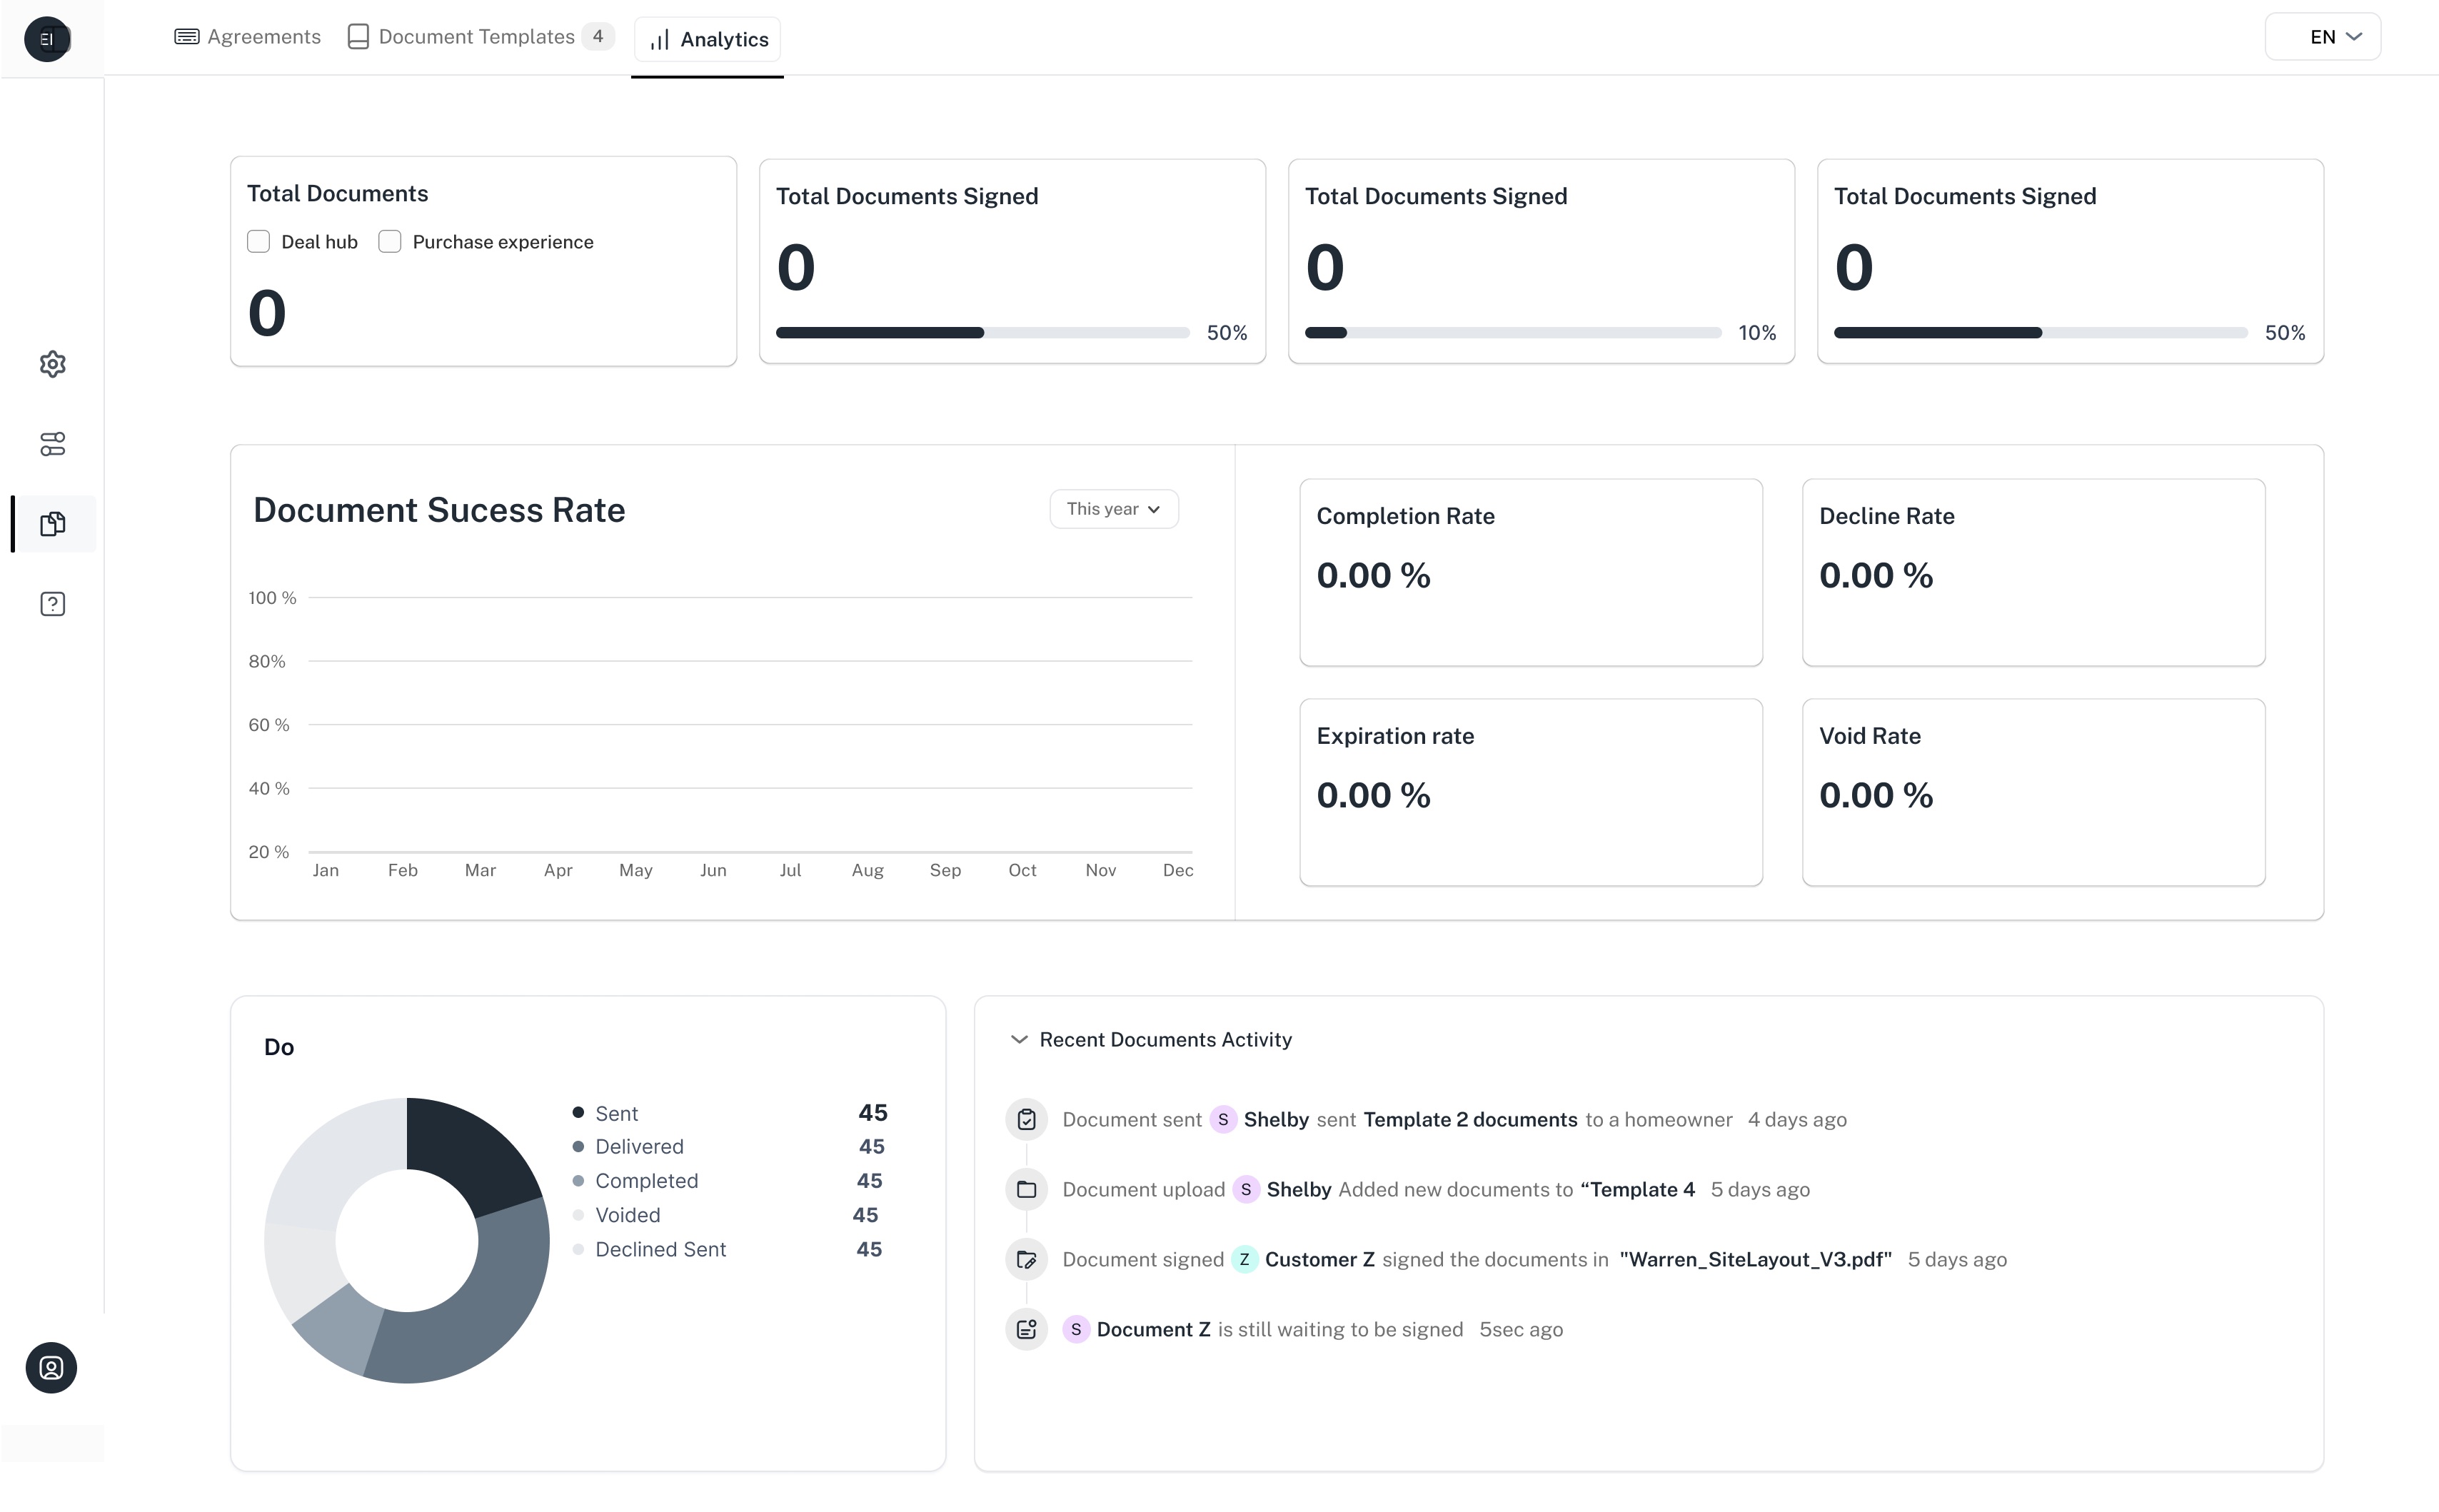The image size is (2439, 1512).
Task: Click the Agreements tab icon
Action: tap(187, 37)
